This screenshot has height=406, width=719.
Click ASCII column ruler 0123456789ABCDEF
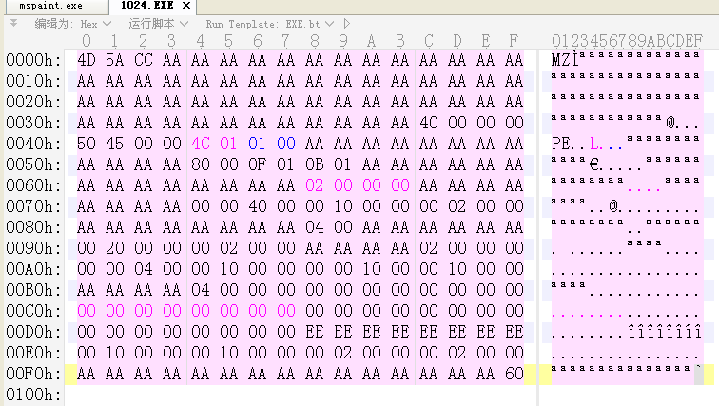coord(627,41)
